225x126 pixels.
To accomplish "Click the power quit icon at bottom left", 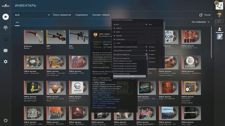I will [x=6, y=120].
